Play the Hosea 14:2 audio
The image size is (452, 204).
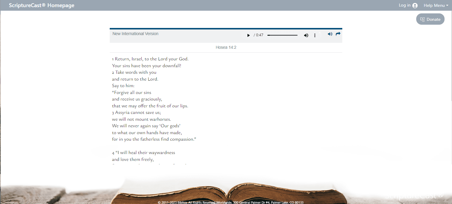[248, 35]
